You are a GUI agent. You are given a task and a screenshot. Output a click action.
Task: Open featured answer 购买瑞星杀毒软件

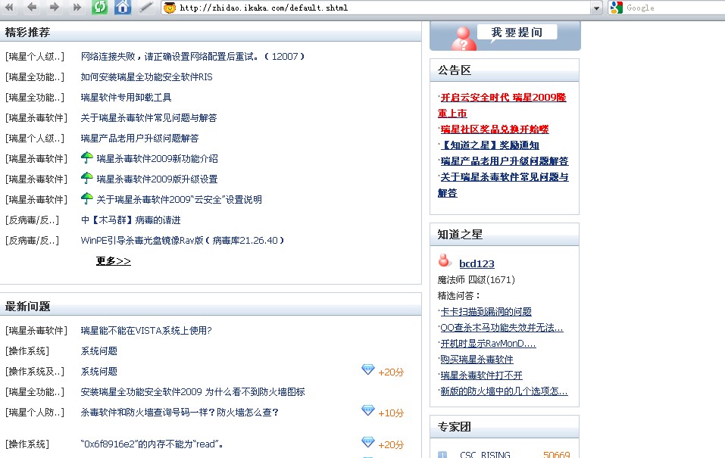(x=477, y=359)
